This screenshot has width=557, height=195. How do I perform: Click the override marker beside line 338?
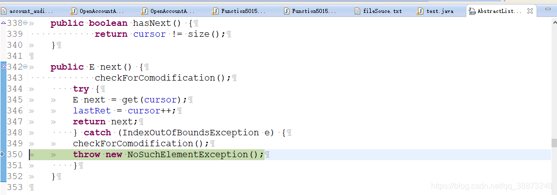3,23
